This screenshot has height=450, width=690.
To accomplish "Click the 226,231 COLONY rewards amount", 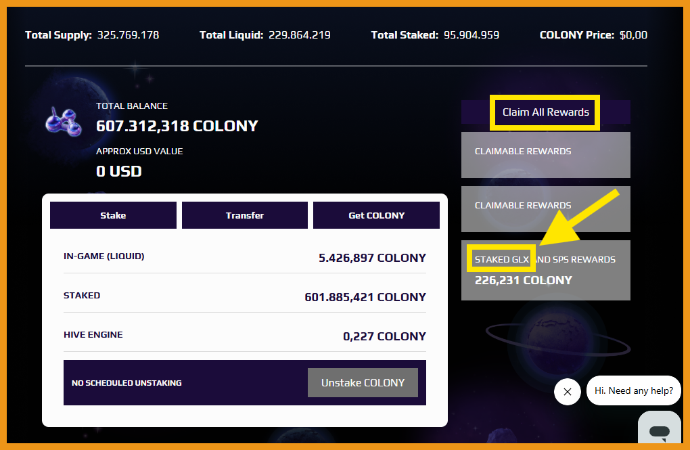I will tap(523, 280).
